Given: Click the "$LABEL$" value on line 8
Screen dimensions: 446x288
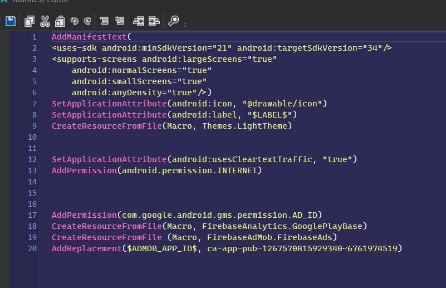Looking at the screenshot, I should [x=269, y=115].
